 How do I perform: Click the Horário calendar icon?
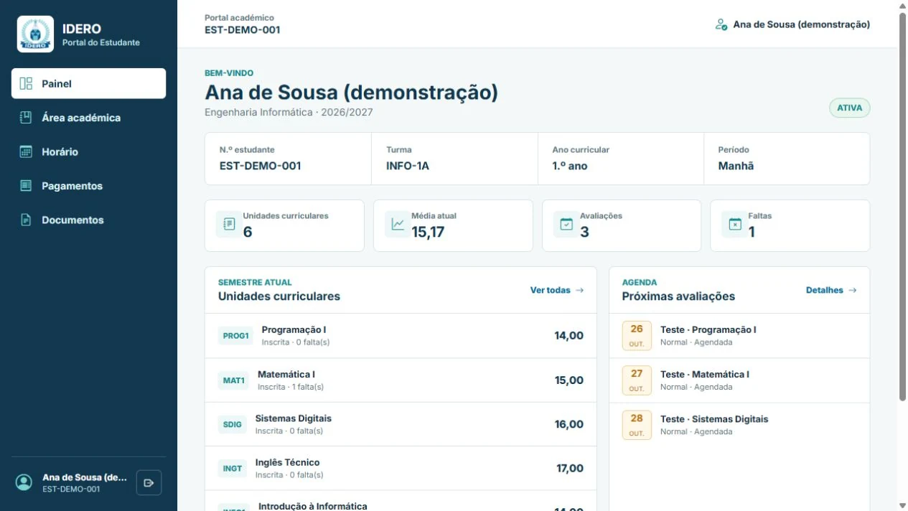[x=26, y=151]
